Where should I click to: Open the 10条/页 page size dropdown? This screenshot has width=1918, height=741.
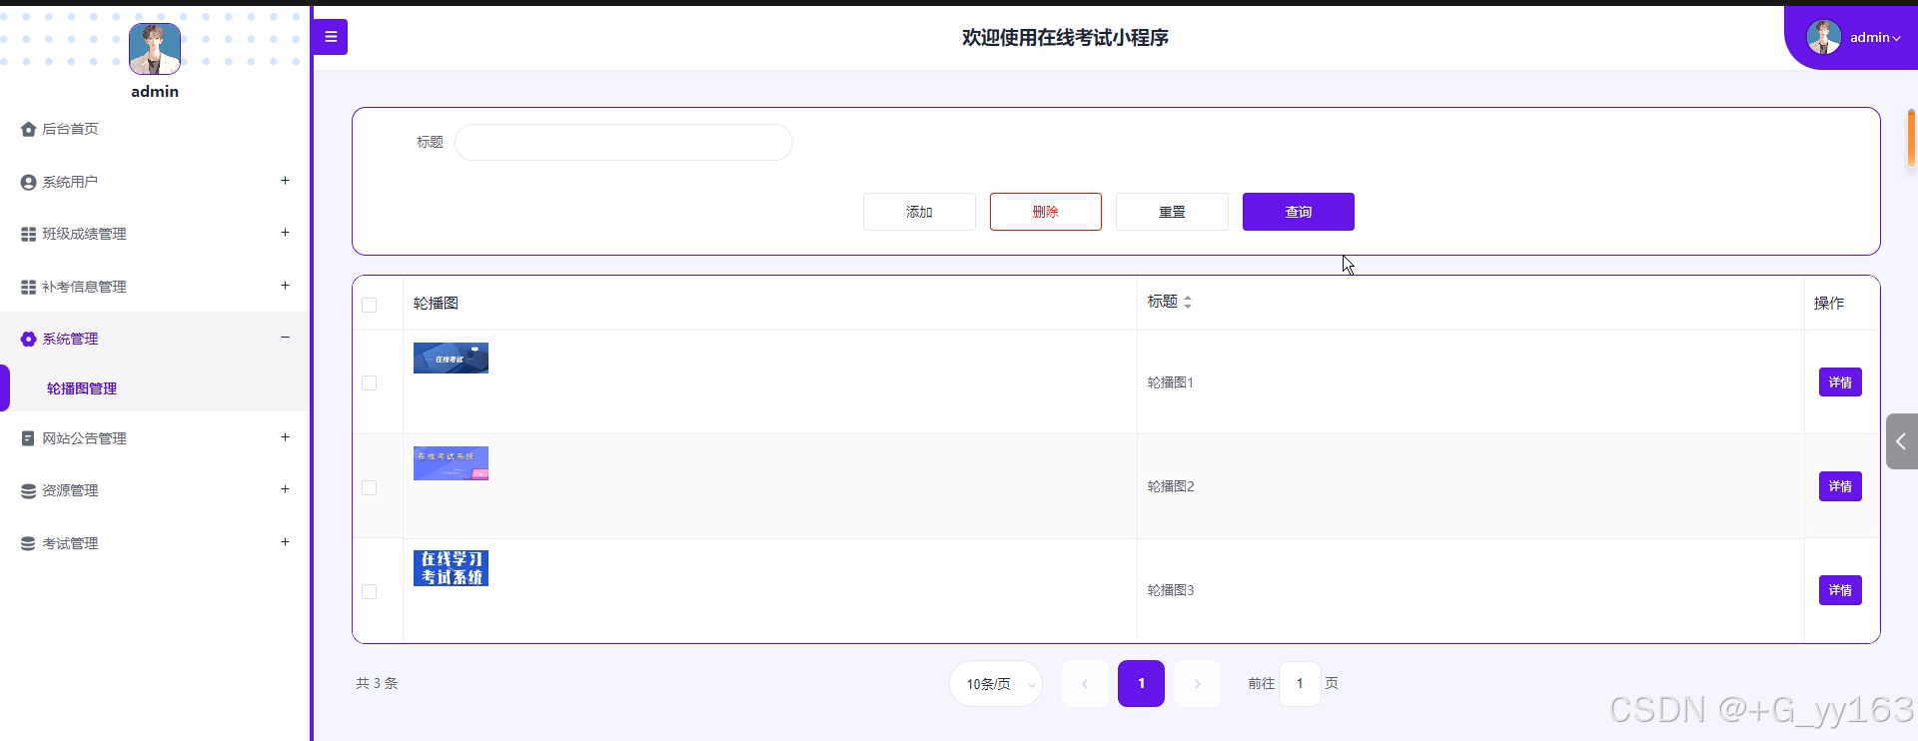[x=996, y=684]
